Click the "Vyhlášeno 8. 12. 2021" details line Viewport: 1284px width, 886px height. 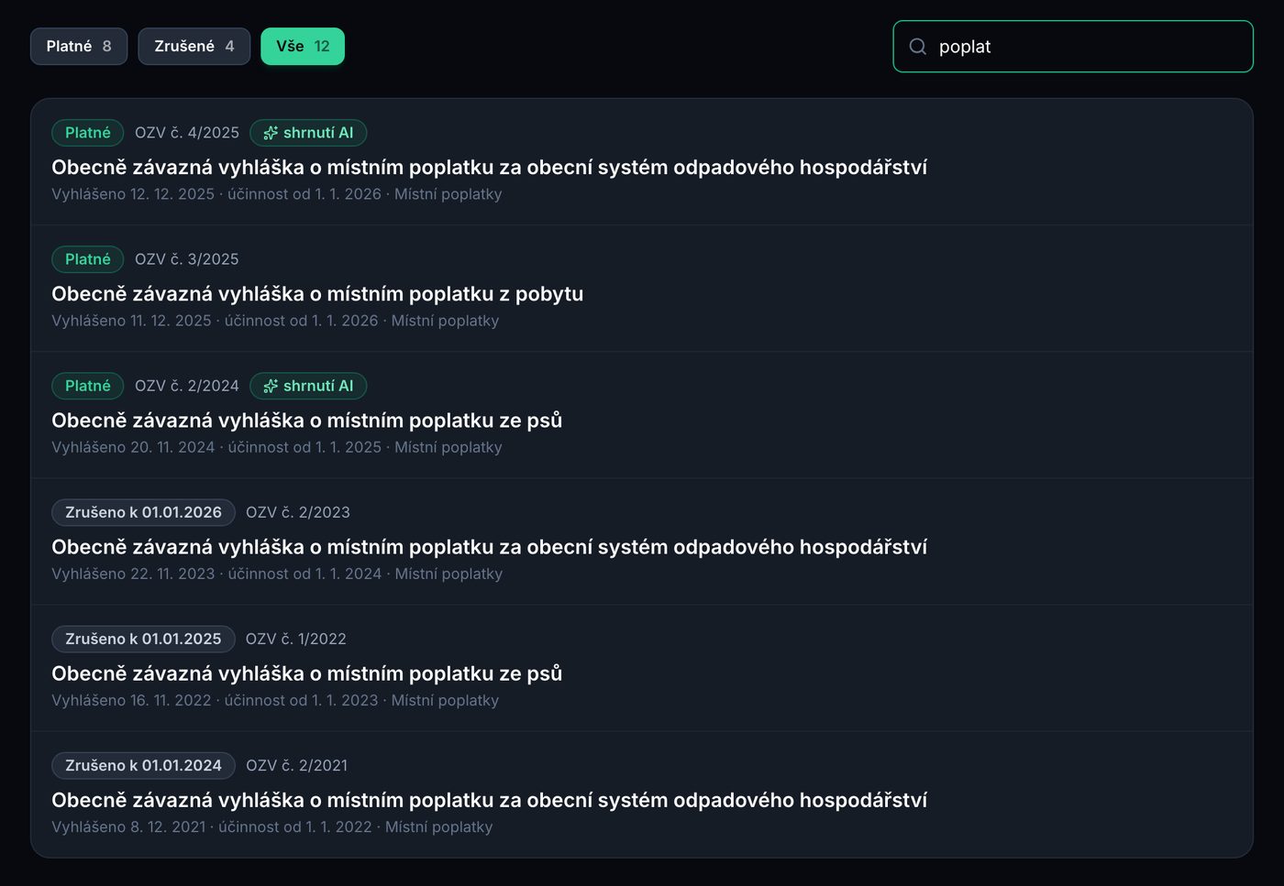point(272,826)
